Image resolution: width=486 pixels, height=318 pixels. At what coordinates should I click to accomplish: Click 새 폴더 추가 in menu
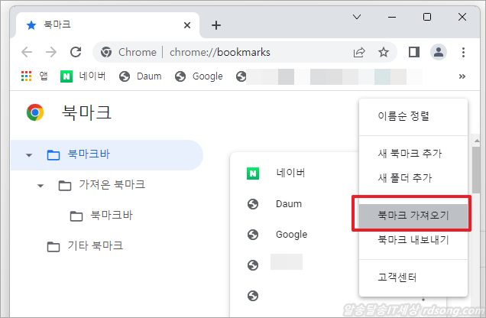[x=405, y=178]
